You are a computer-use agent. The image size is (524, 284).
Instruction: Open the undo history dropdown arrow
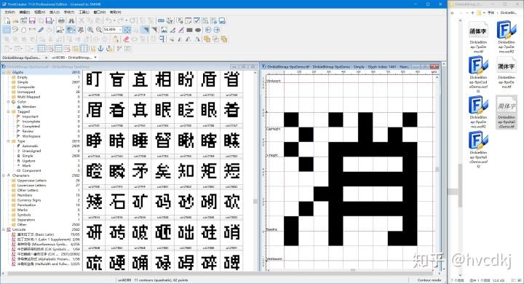[x=114, y=20]
